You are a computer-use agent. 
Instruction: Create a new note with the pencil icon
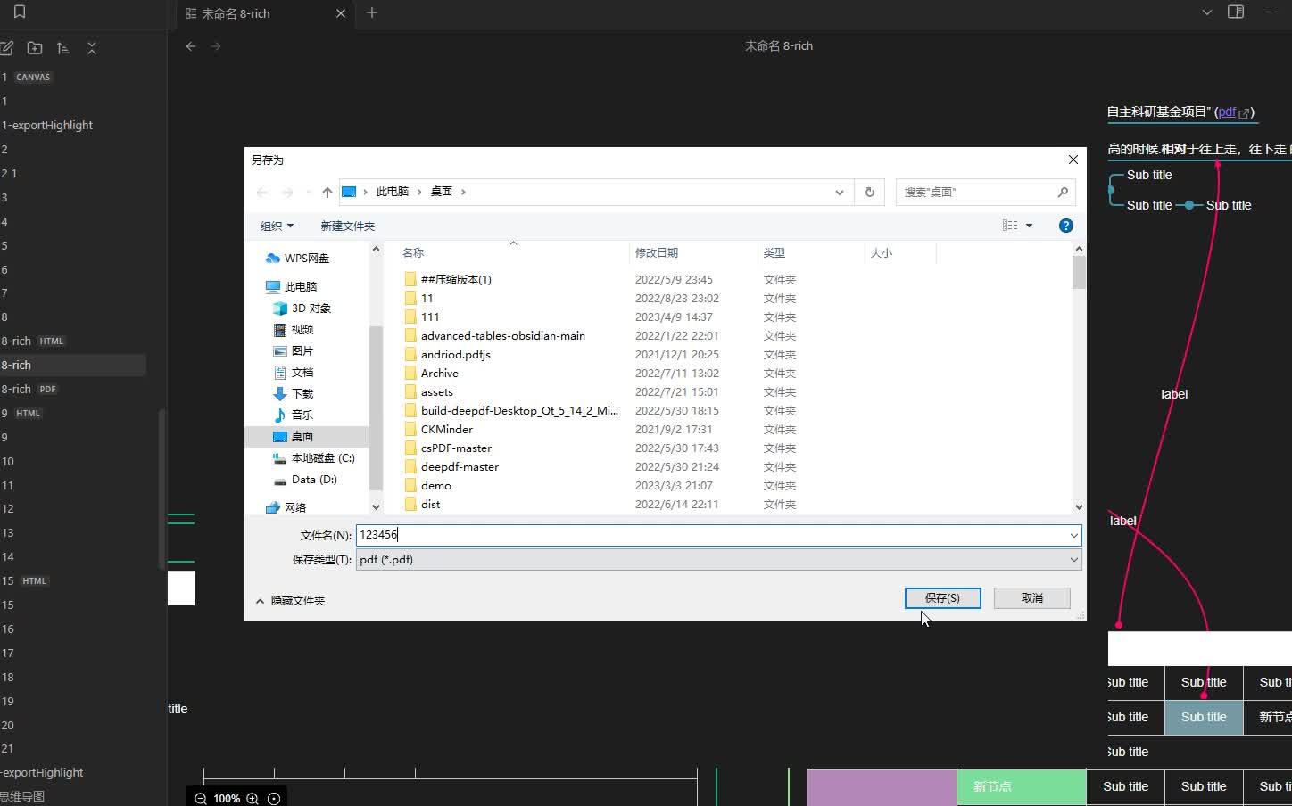(8, 47)
